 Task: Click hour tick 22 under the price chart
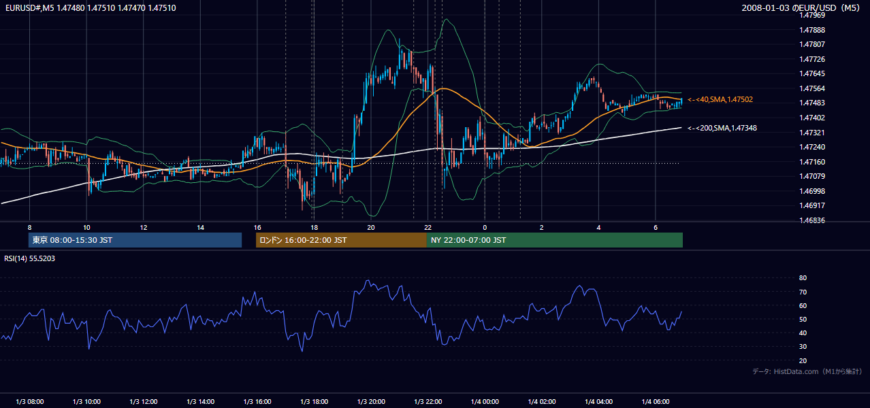click(x=428, y=227)
